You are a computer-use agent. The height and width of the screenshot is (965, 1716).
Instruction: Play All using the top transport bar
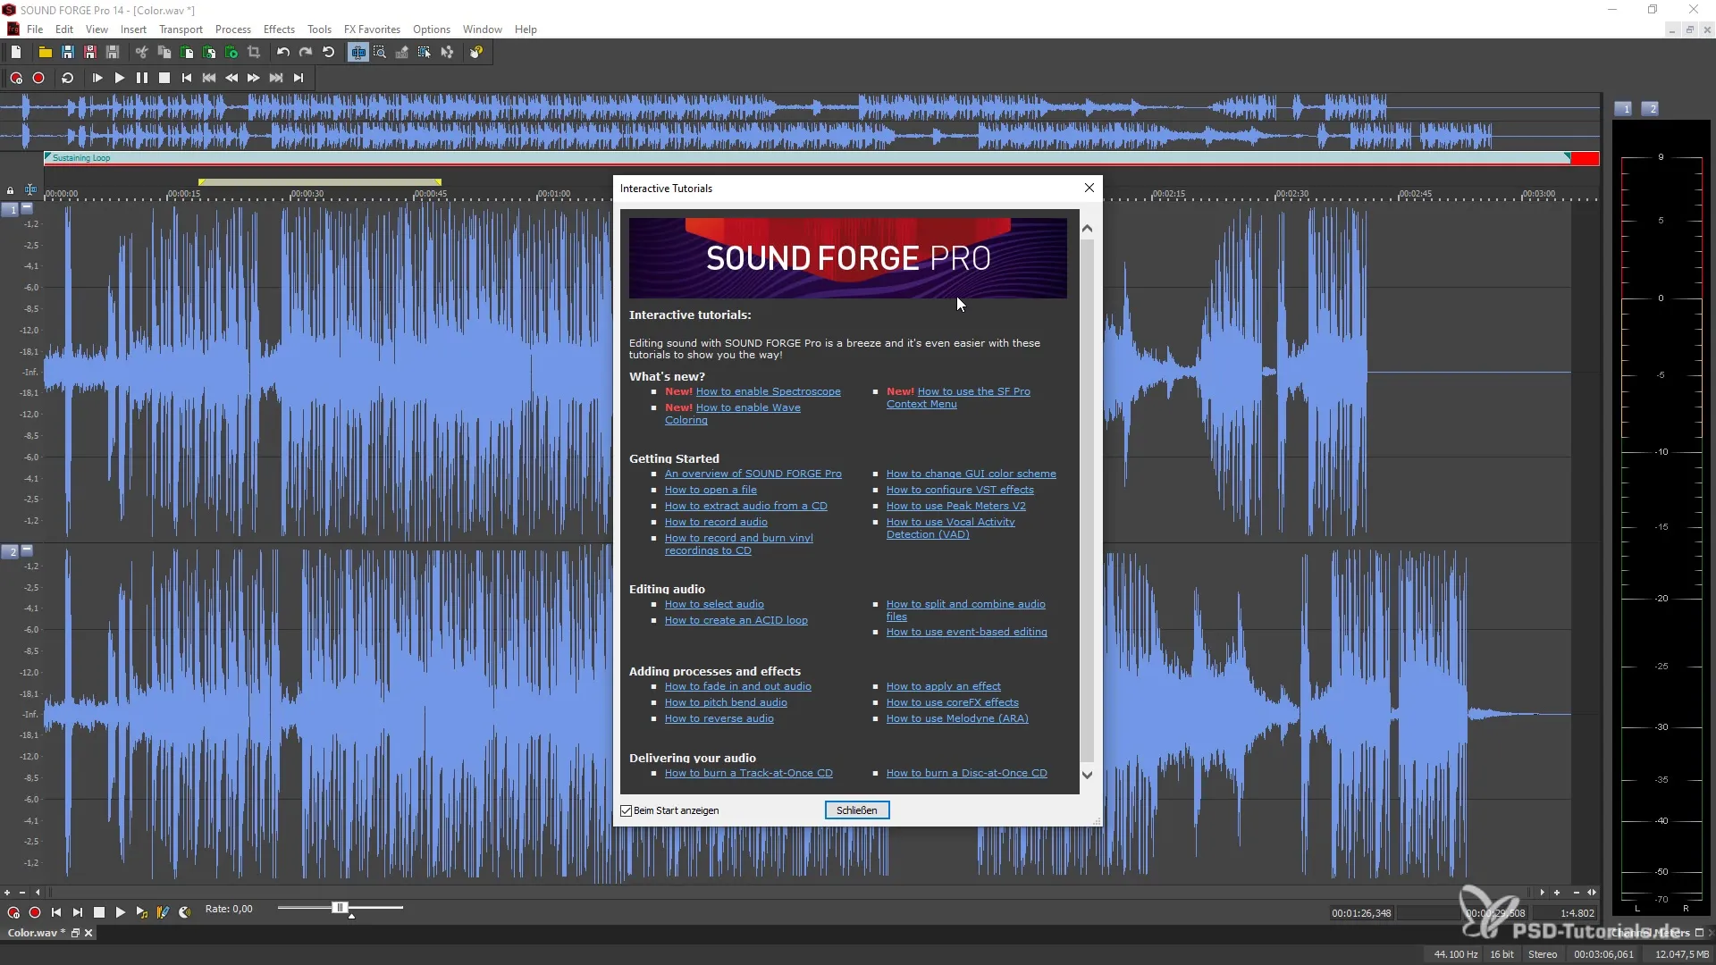[x=97, y=79]
